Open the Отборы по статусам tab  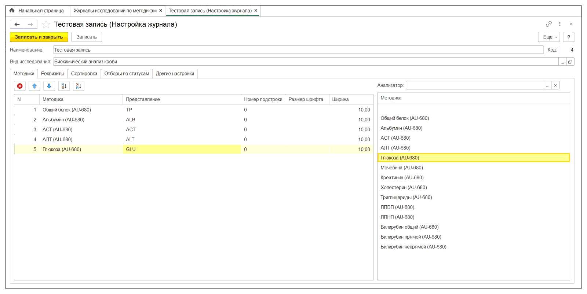(x=127, y=74)
